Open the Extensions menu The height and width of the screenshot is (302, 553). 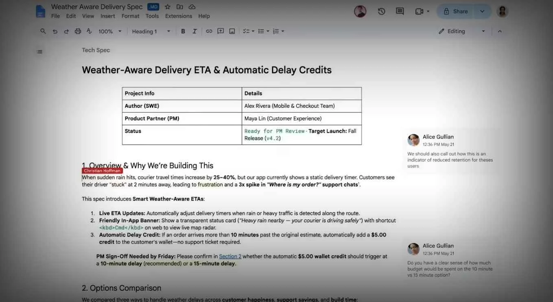tap(179, 16)
